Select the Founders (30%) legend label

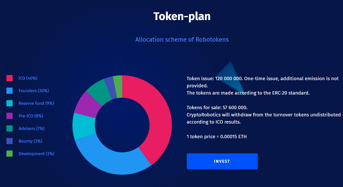[x=34, y=91]
